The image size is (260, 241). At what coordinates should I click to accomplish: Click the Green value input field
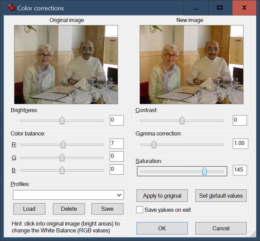tap(117, 156)
